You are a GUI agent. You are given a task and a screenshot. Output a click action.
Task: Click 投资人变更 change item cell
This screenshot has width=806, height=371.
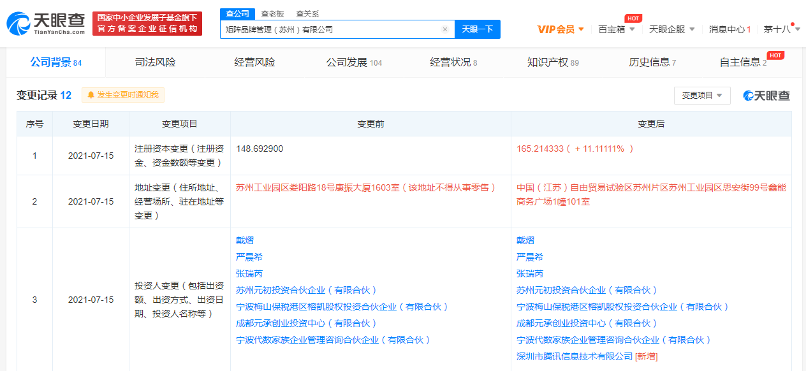179,300
